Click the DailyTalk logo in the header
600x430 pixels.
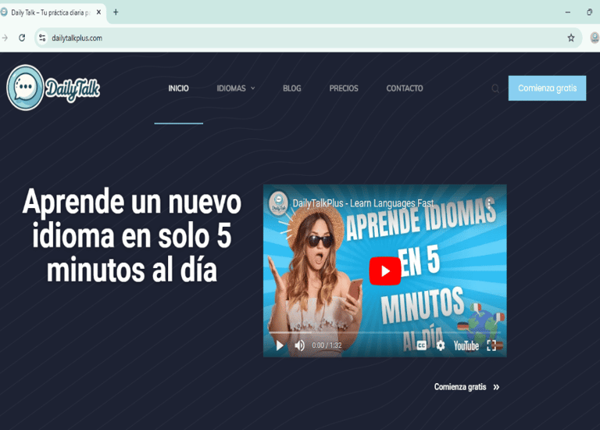pyautogui.click(x=53, y=88)
